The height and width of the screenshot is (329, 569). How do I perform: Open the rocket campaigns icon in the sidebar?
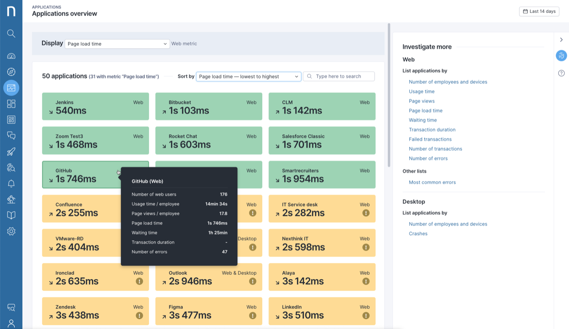pyautogui.click(x=11, y=151)
